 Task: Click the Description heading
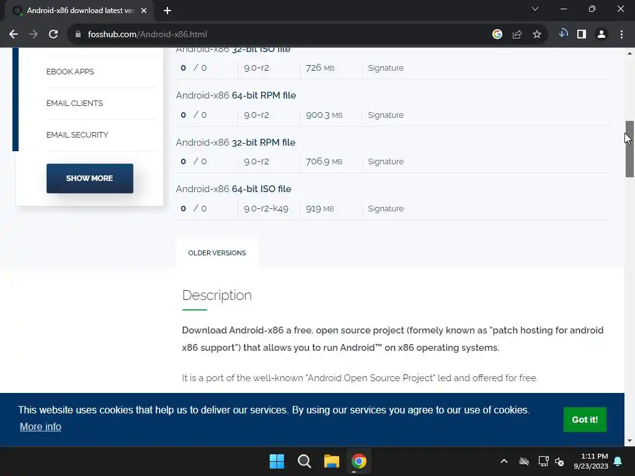point(216,296)
